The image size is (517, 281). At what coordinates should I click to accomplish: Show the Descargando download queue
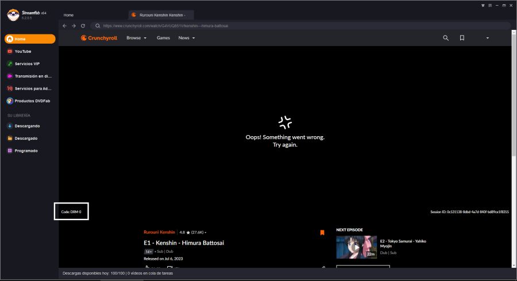[24, 126]
